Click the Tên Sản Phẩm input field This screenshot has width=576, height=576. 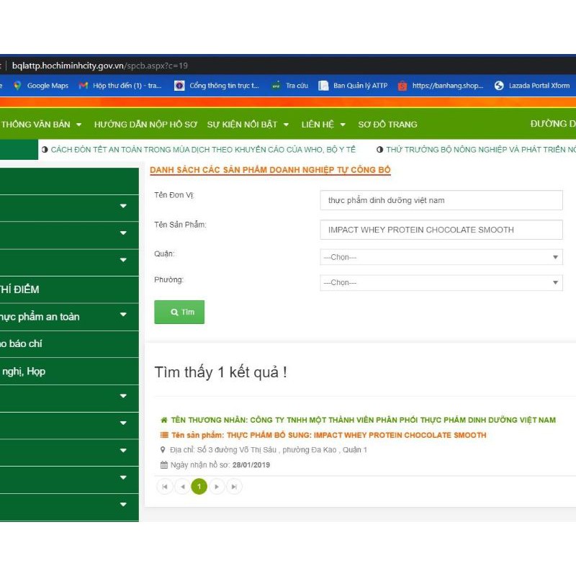point(441,230)
